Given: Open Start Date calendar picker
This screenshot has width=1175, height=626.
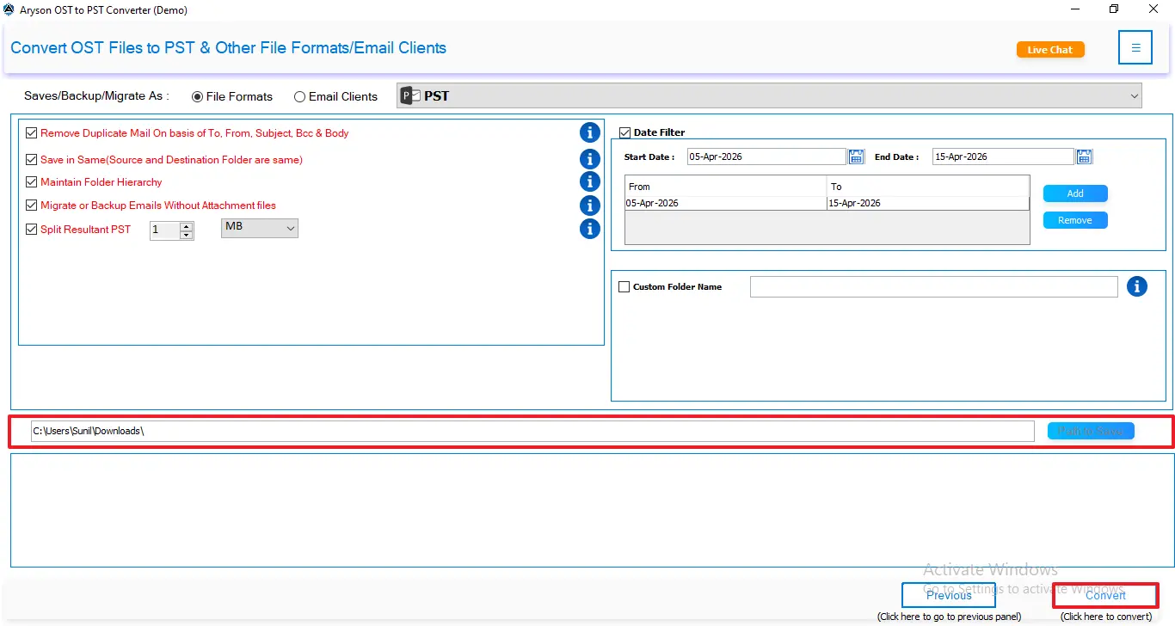Looking at the screenshot, I should point(857,156).
